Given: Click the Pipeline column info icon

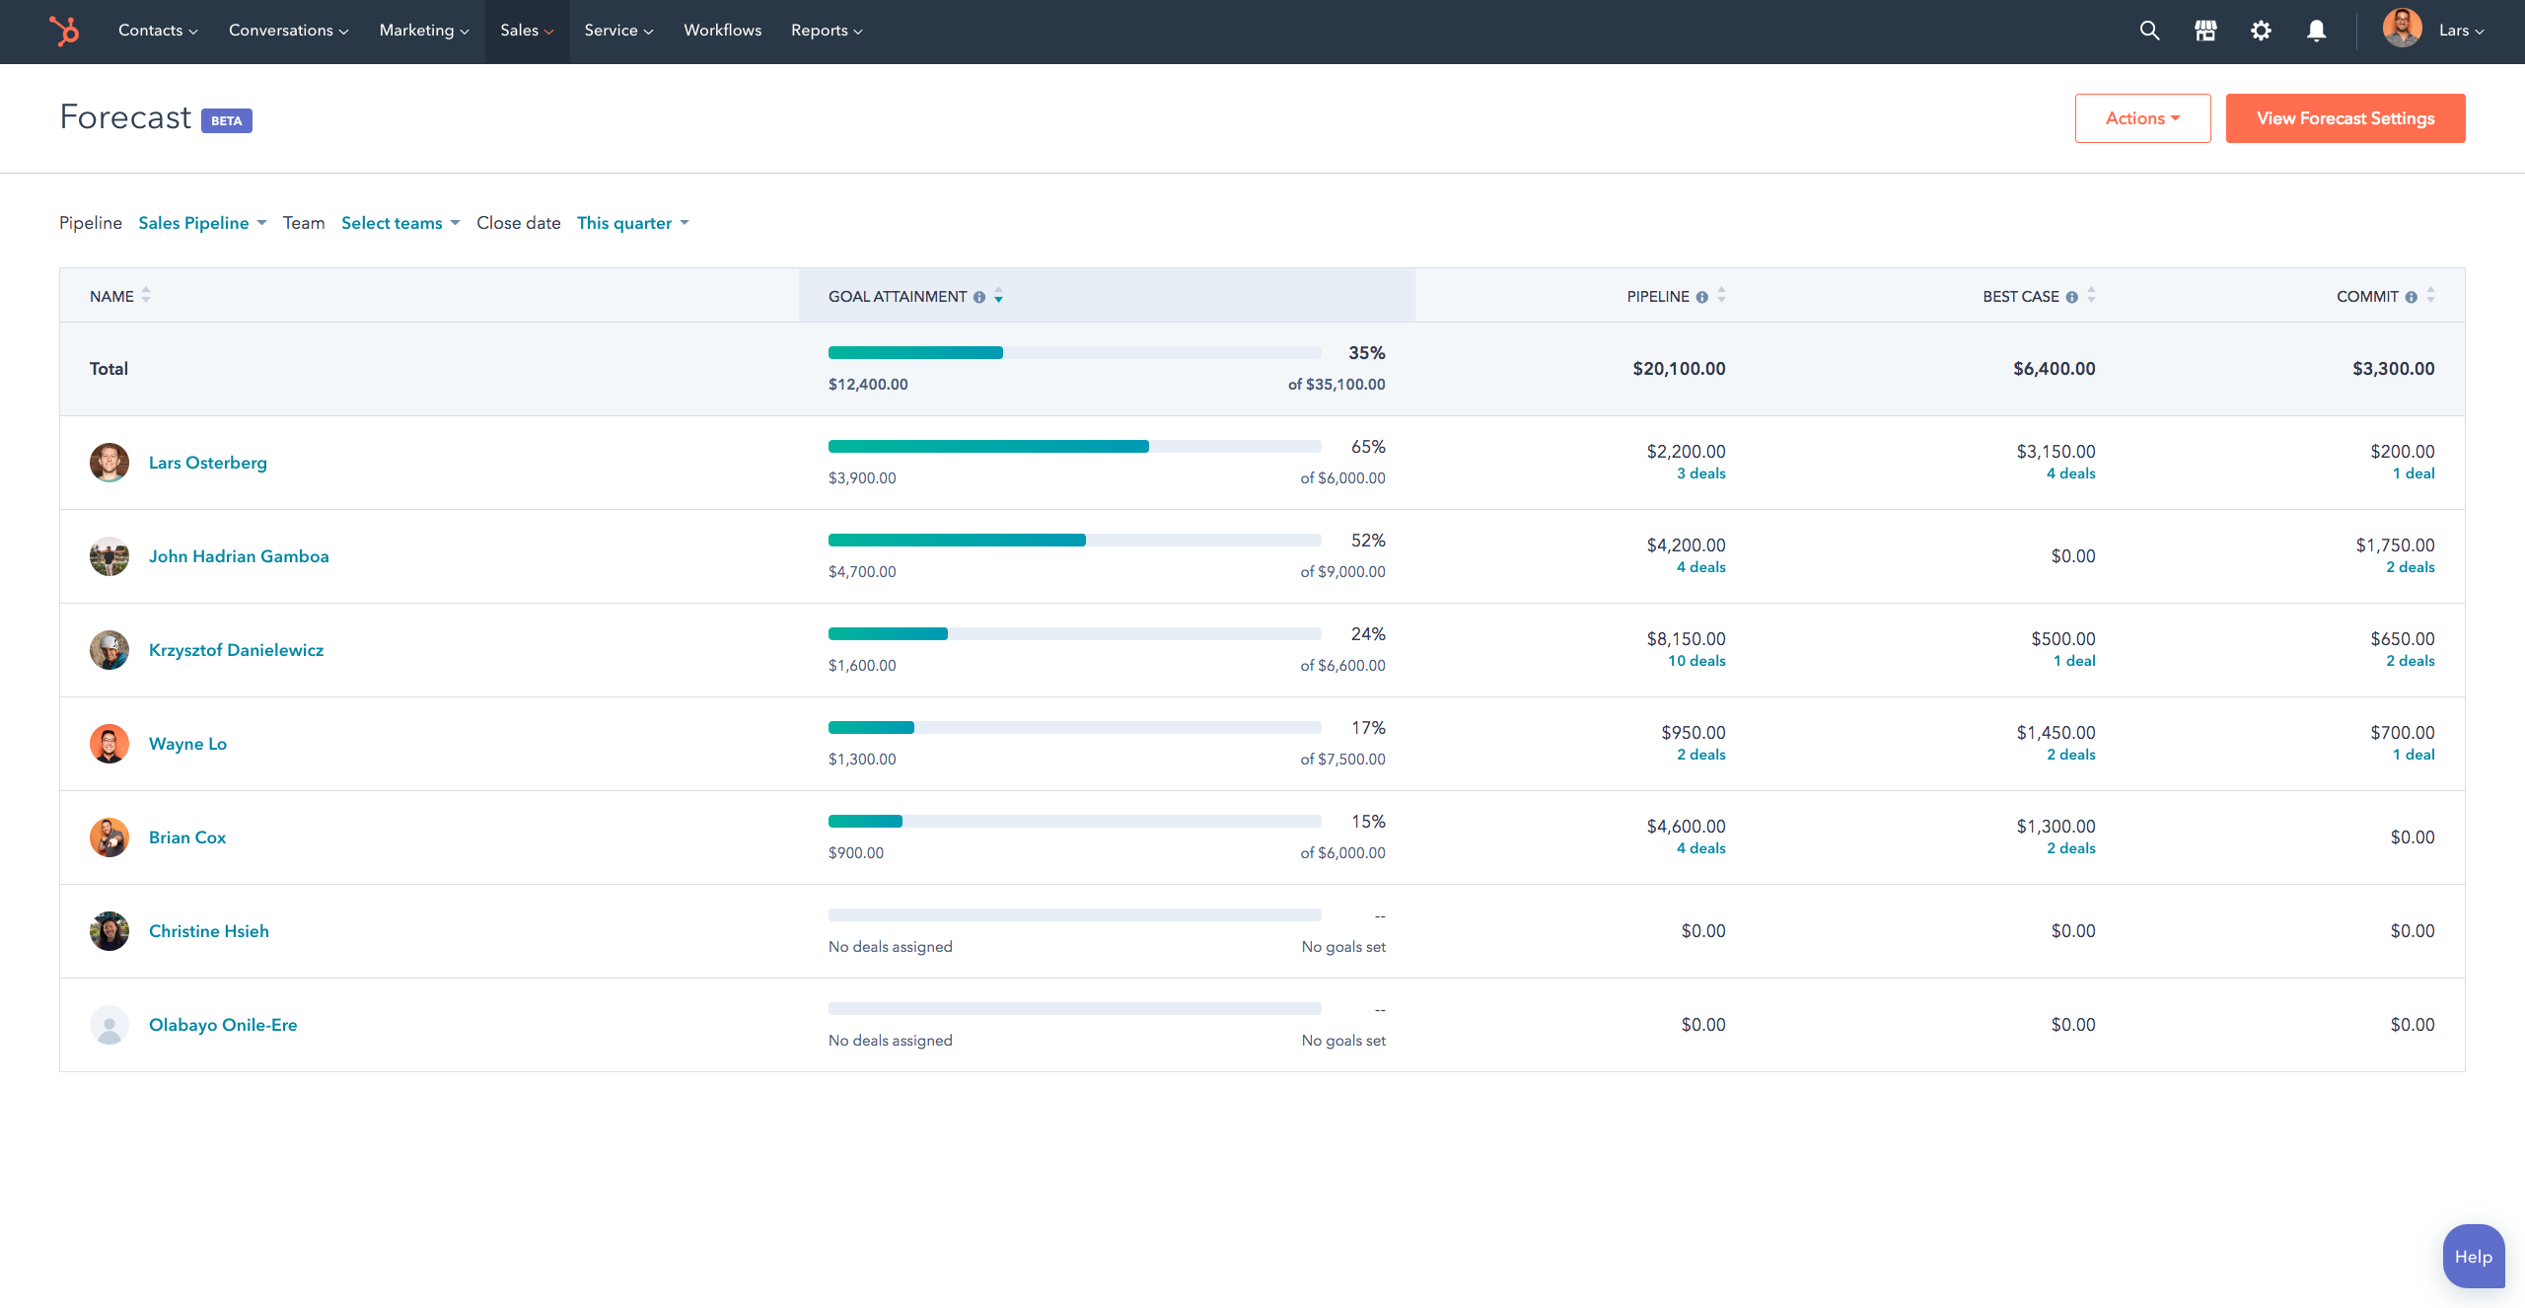Looking at the screenshot, I should click(1701, 297).
